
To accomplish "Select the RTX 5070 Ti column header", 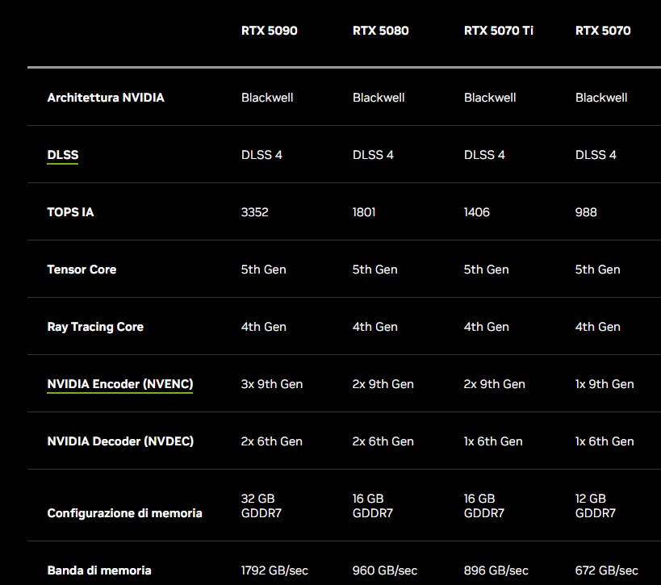I will [x=499, y=31].
